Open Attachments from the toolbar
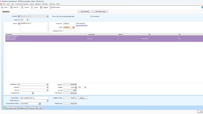The height and width of the screenshot is (114, 203). pos(55,7)
